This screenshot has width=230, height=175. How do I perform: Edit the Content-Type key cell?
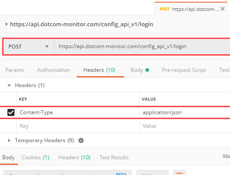click(78, 112)
